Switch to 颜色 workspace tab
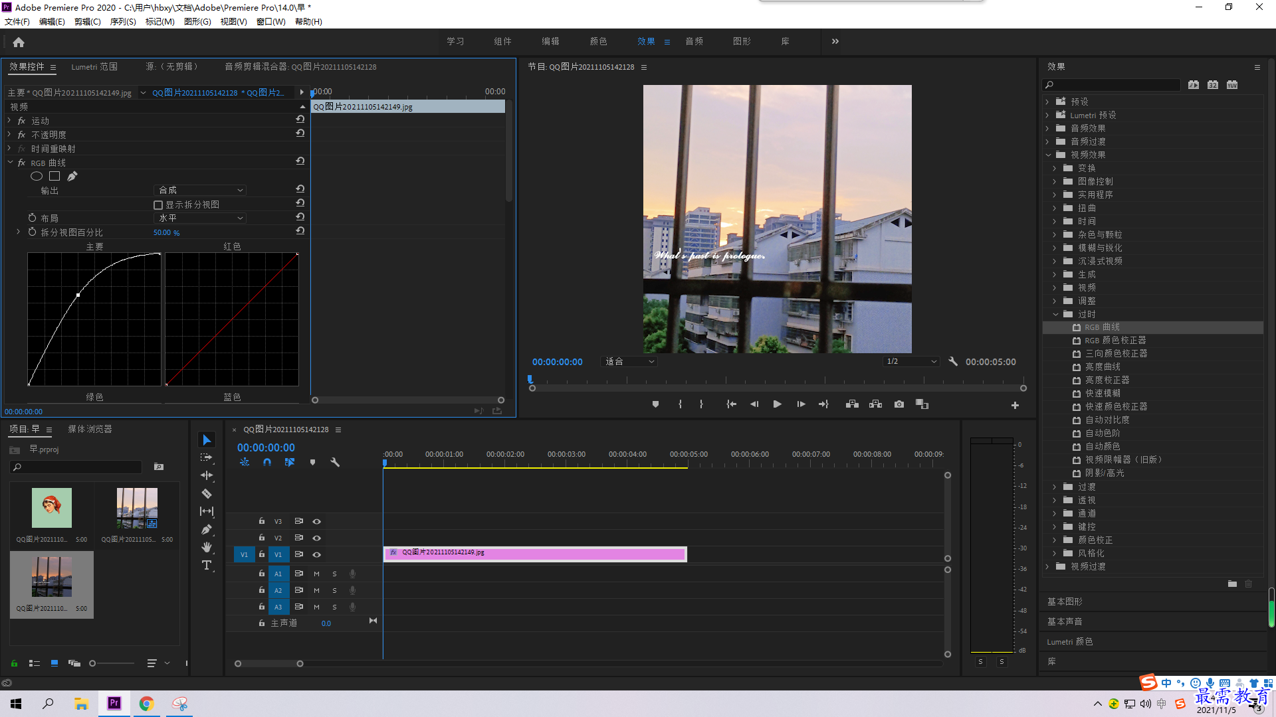This screenshot has width=1276, height=717. pos(598,41)
